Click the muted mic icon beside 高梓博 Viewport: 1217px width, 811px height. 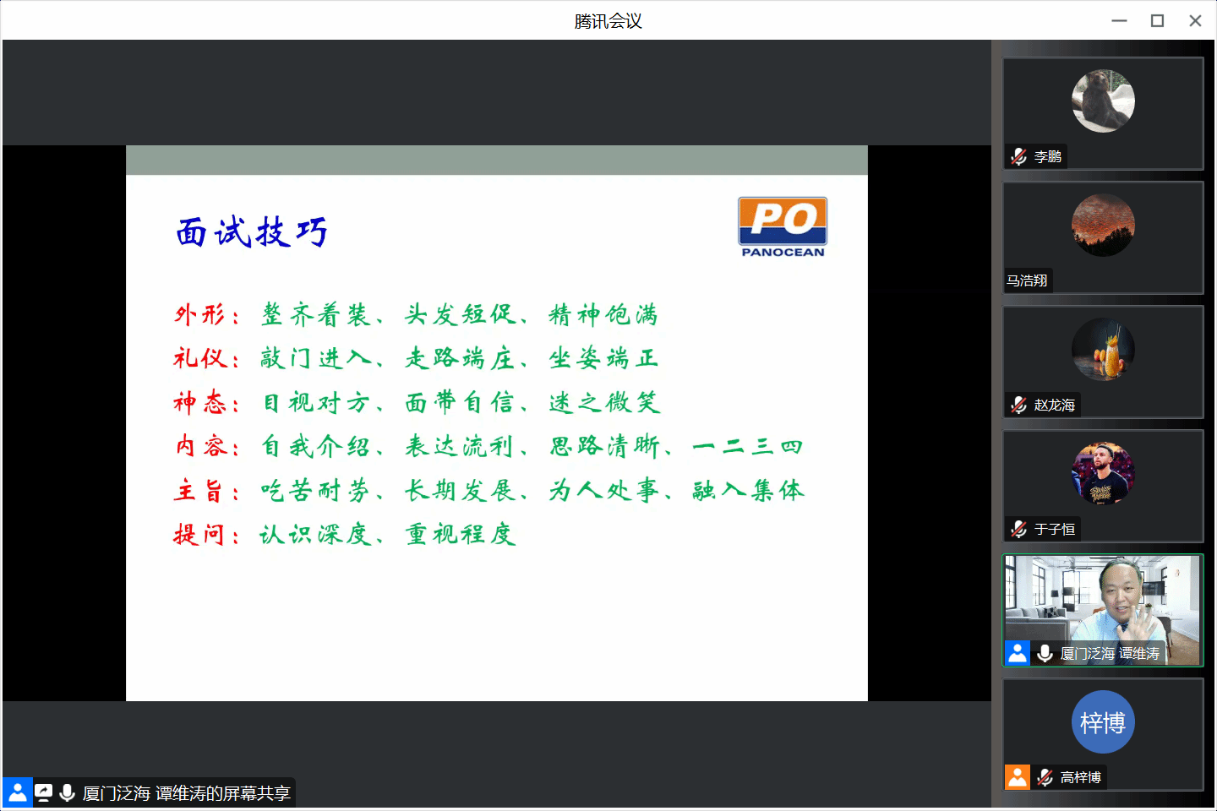[1045, 777]
